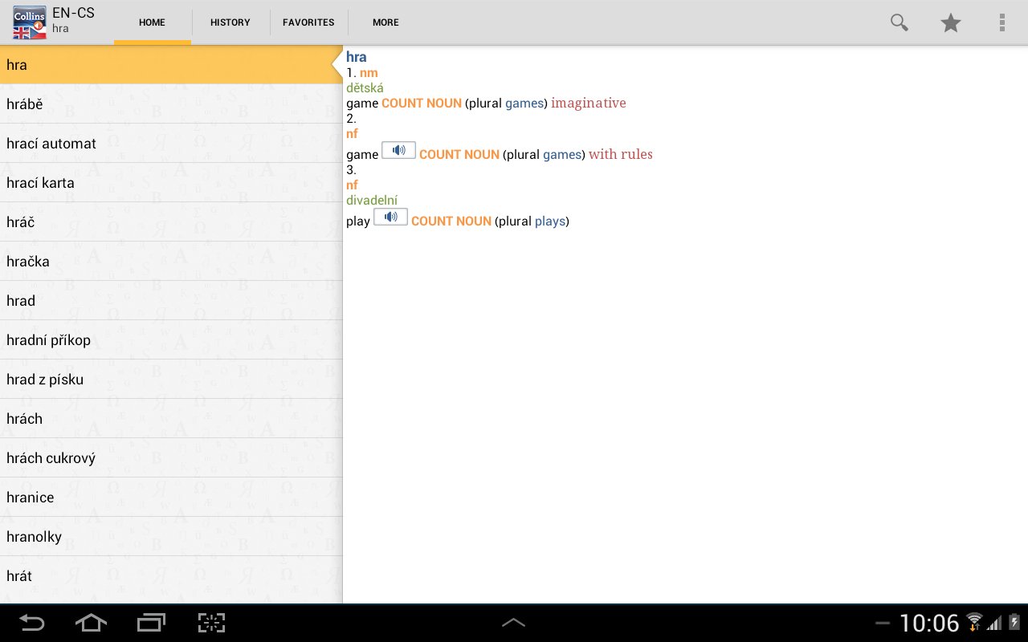Tap the Collins dictionary app icon
The width and height of the screenshot is (1028, 642).
pos(30,22)
